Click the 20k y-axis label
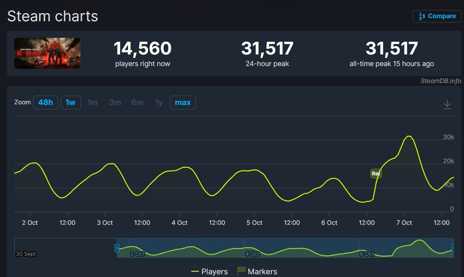Screen dimensions: 464x277 449,161
